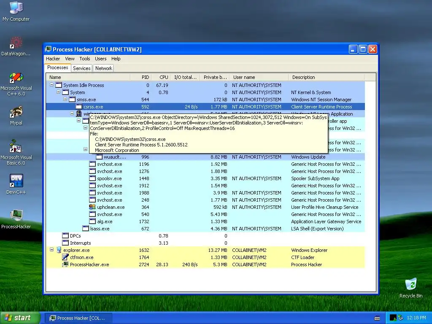Collapse the smss.exe tree node
The image size is (432, 324).
[65, 99]
